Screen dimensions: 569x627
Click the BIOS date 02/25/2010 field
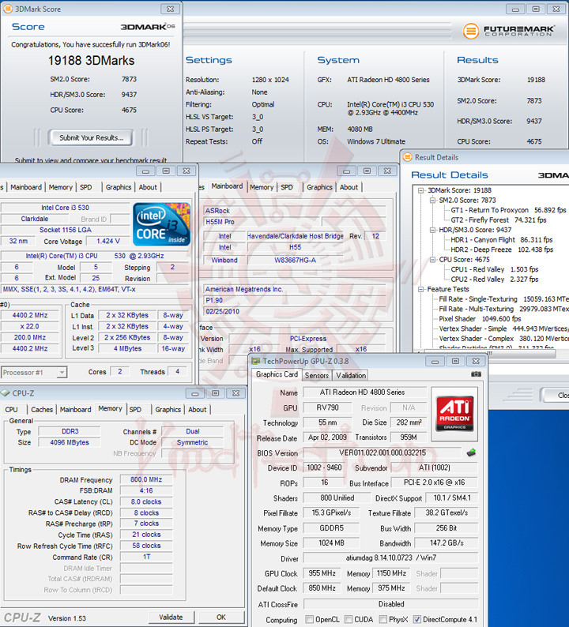tap(294, 311)
